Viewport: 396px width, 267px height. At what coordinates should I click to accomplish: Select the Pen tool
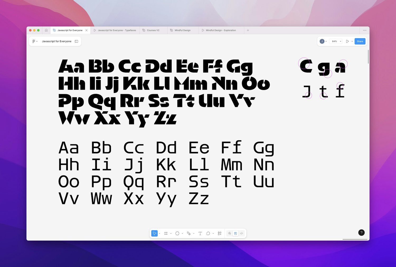tap(189, 233)
